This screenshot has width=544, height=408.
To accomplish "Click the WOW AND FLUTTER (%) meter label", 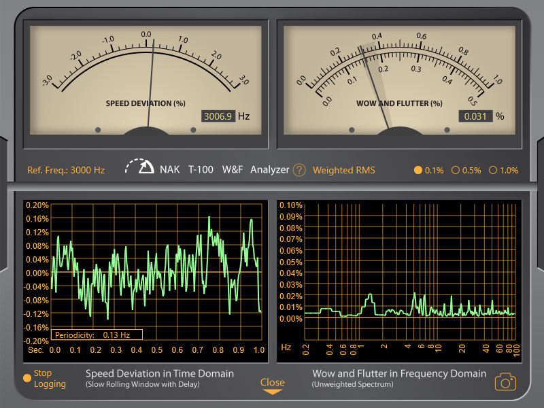I will click(399, 103).
